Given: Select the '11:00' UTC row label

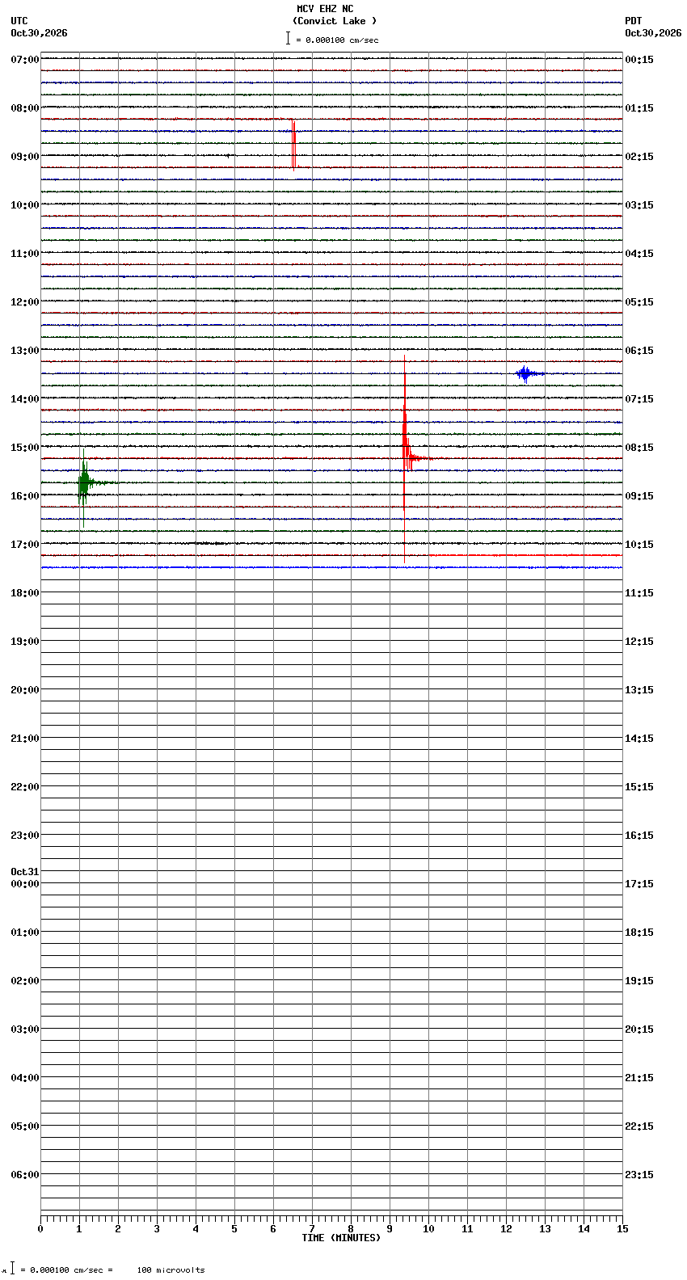Looking at the screenshot, I should [25, 254].
